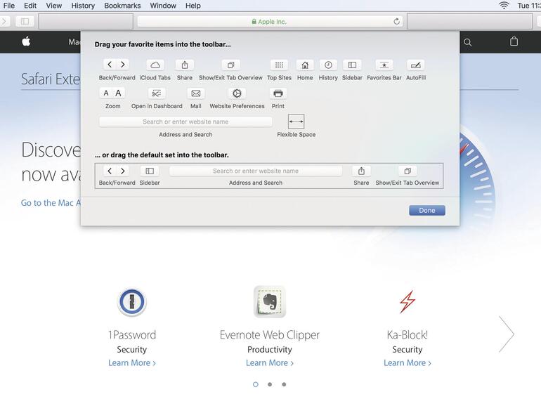Click the Evernote Web Clipper icon

270,301
